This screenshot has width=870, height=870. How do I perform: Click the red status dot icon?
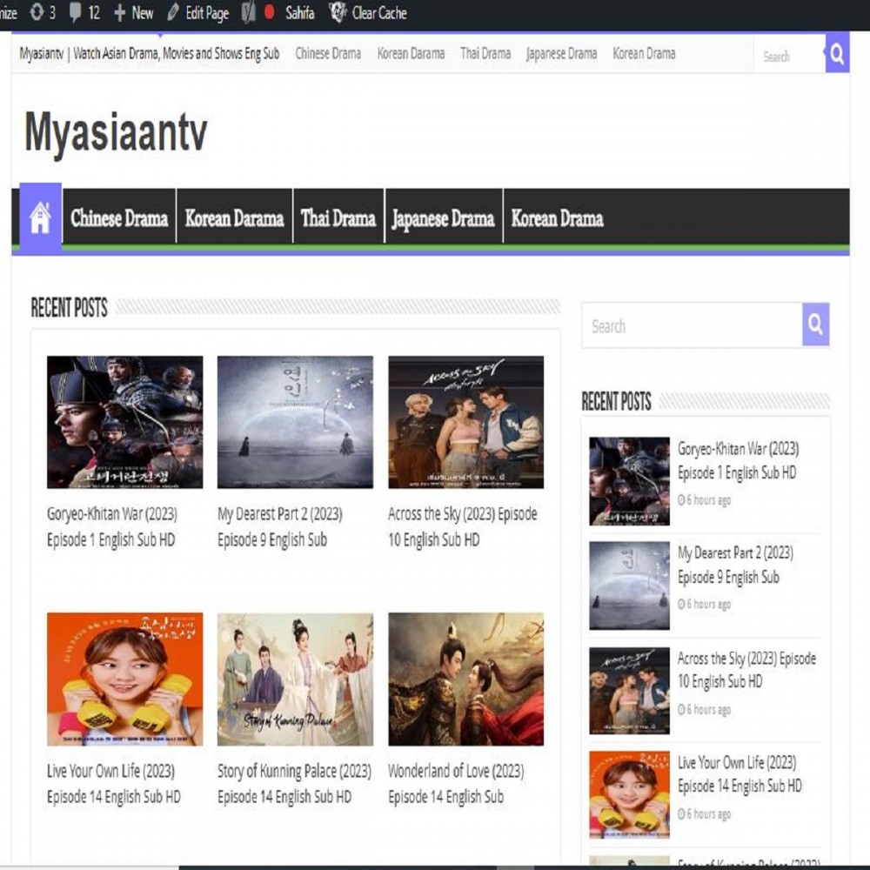270,12
